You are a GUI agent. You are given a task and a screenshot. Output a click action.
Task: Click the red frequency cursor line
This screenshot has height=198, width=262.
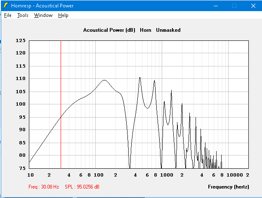[61, 104]
